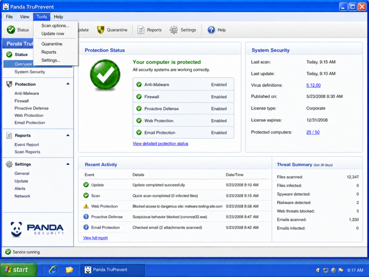Click the Update event success icon

click(86, 185)
